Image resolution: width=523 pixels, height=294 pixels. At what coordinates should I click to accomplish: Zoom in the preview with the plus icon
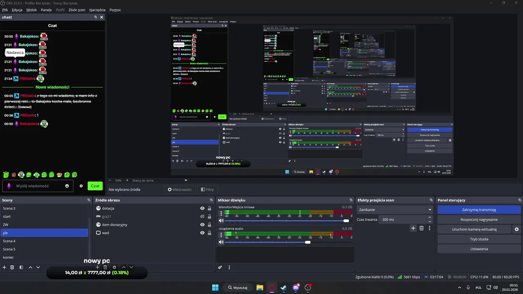127,180
